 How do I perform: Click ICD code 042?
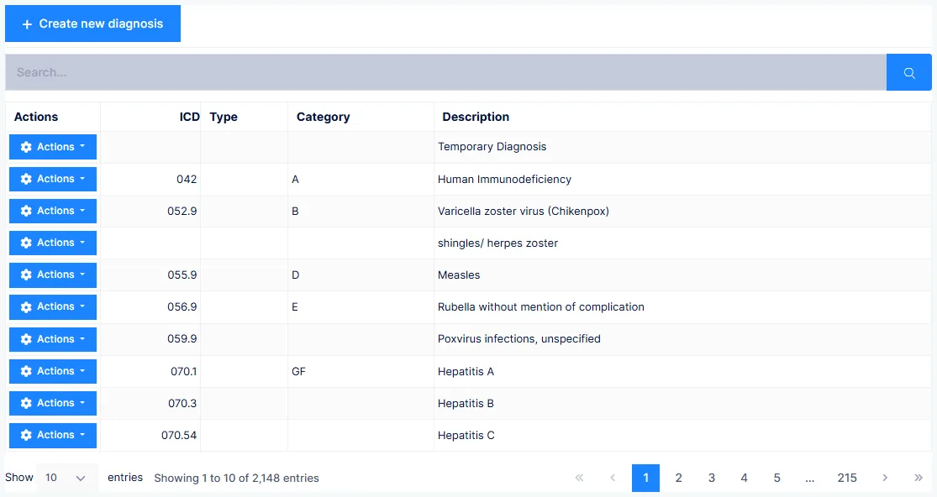click(187, 179)
